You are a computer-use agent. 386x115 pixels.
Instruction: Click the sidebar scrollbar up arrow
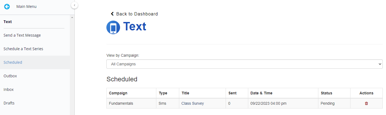pos(72,17)
